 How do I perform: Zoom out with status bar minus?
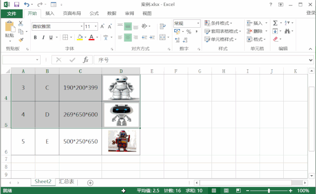[248, 191]
